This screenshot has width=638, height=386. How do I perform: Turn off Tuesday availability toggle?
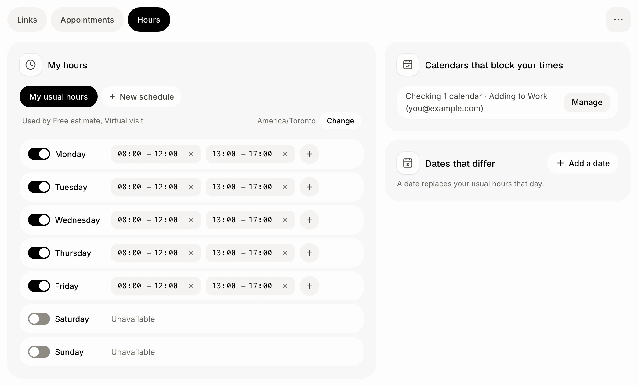coord(39,187)
